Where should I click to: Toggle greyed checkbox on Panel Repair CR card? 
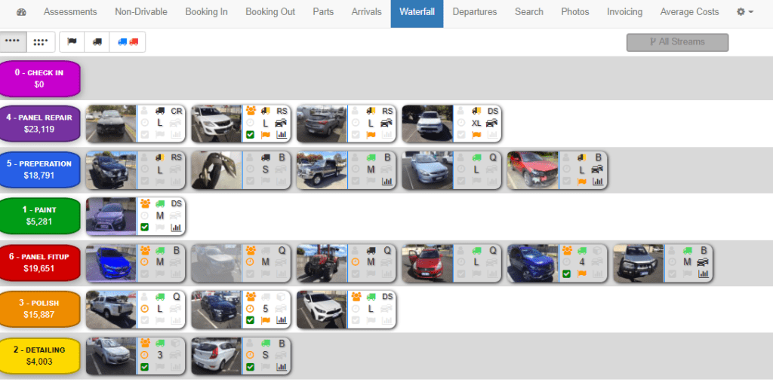click(x=144, y=135)
